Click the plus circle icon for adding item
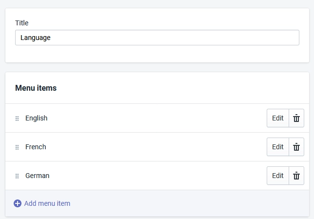 click(x=18, y=203)
